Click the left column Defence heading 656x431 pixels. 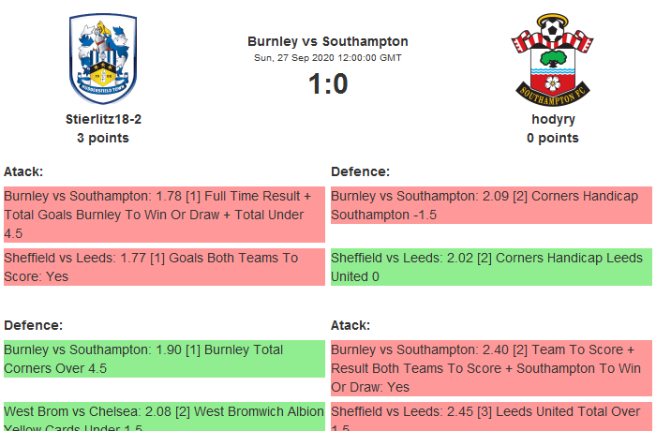33,325
